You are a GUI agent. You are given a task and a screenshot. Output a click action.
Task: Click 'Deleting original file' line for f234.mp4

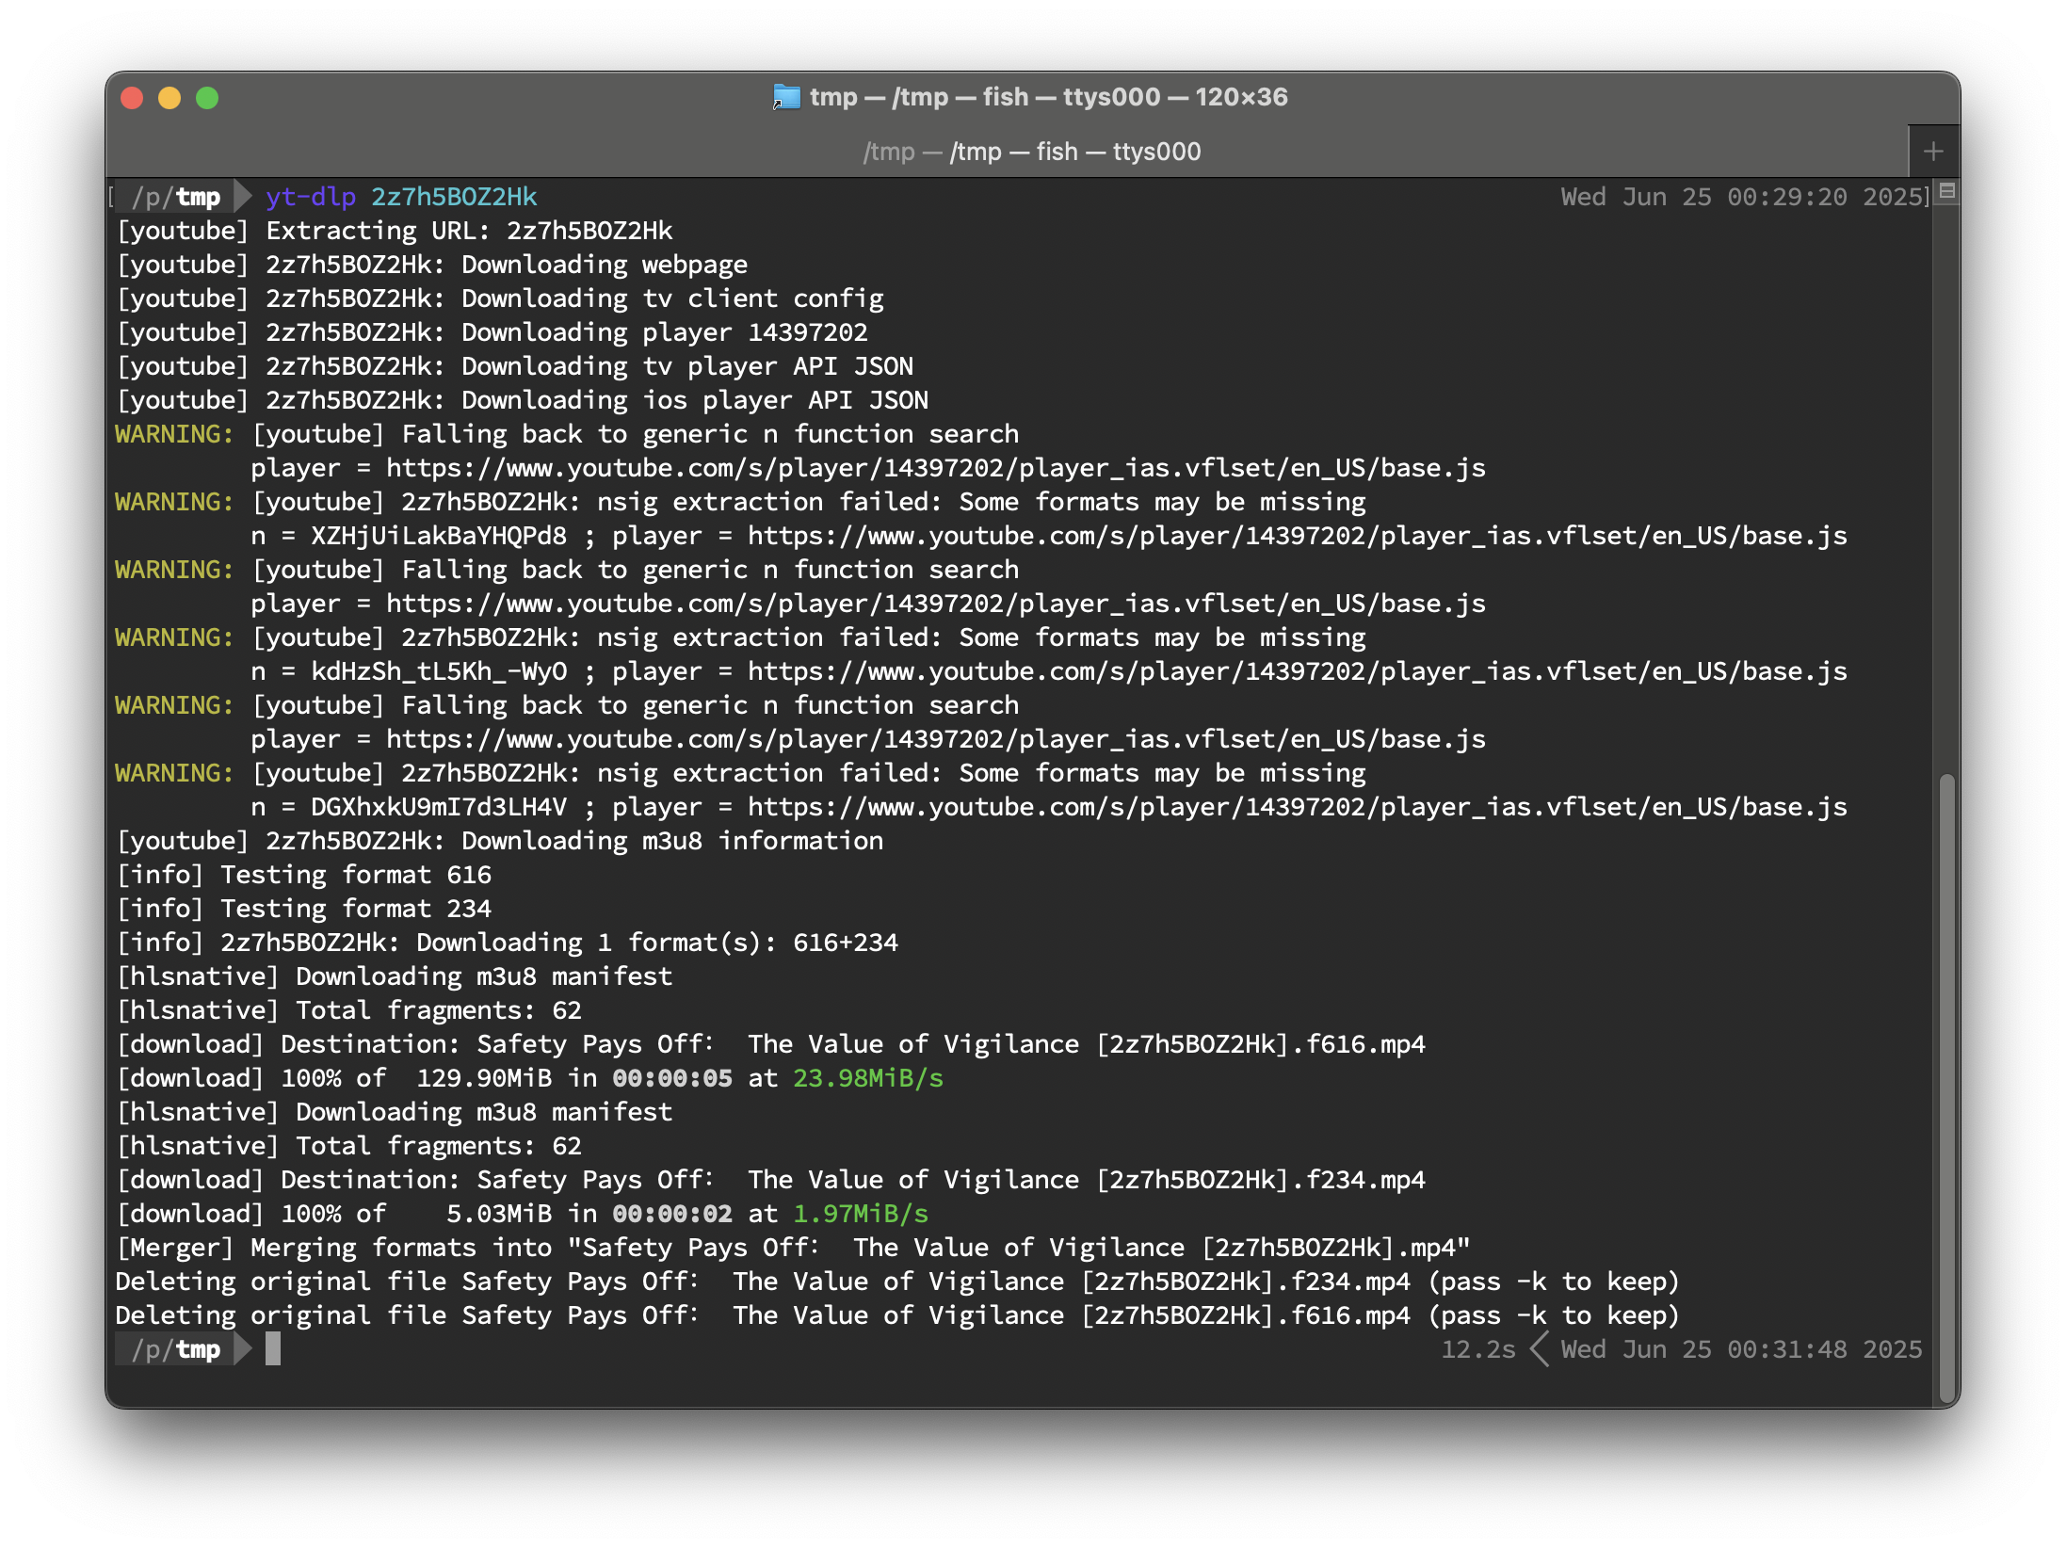coord(897,1282)
